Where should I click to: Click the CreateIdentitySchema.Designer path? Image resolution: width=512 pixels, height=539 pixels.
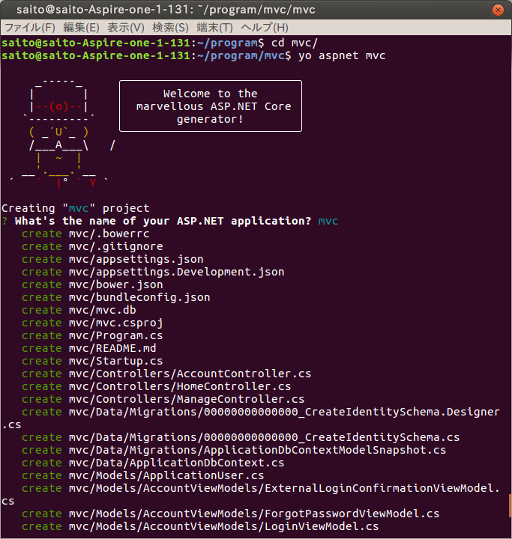[284, 412]
